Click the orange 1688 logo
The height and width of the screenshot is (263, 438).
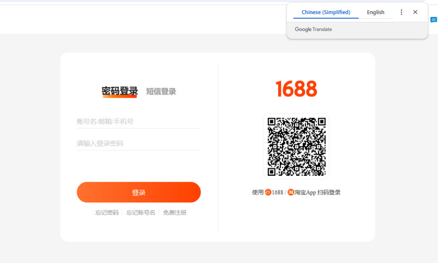[x=296, y=89]
